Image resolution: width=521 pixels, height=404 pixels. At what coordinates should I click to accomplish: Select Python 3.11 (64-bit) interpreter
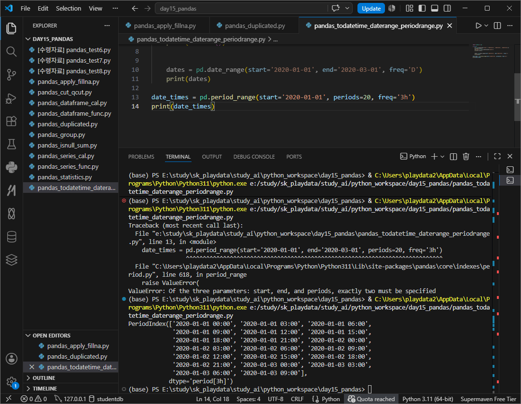coord(427,399)
